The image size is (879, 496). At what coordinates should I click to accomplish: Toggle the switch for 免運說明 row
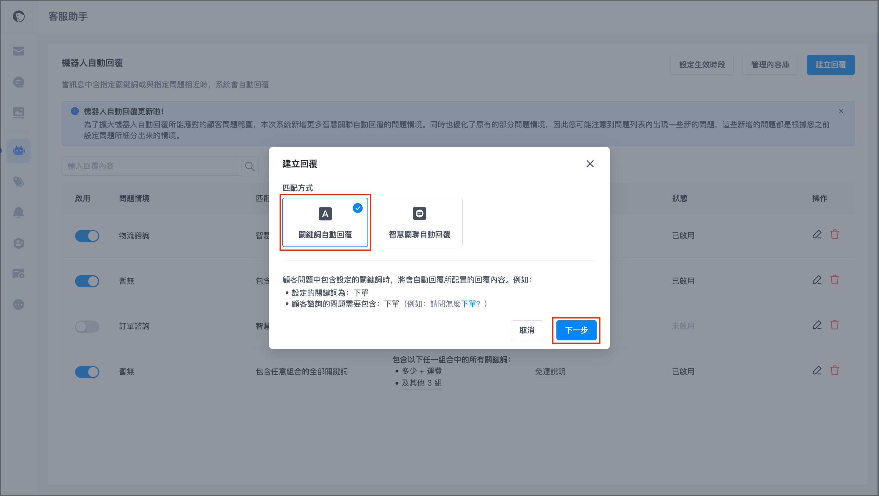click(x=87, y=372)
